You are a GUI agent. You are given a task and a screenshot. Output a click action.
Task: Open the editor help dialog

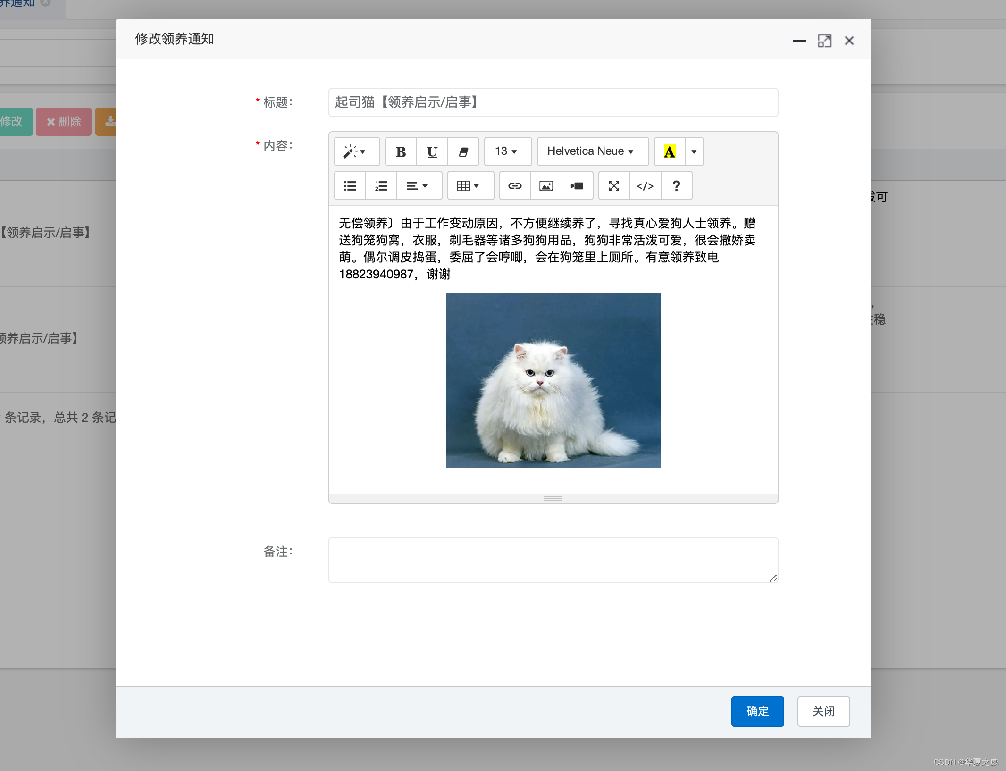pos(676,185)
